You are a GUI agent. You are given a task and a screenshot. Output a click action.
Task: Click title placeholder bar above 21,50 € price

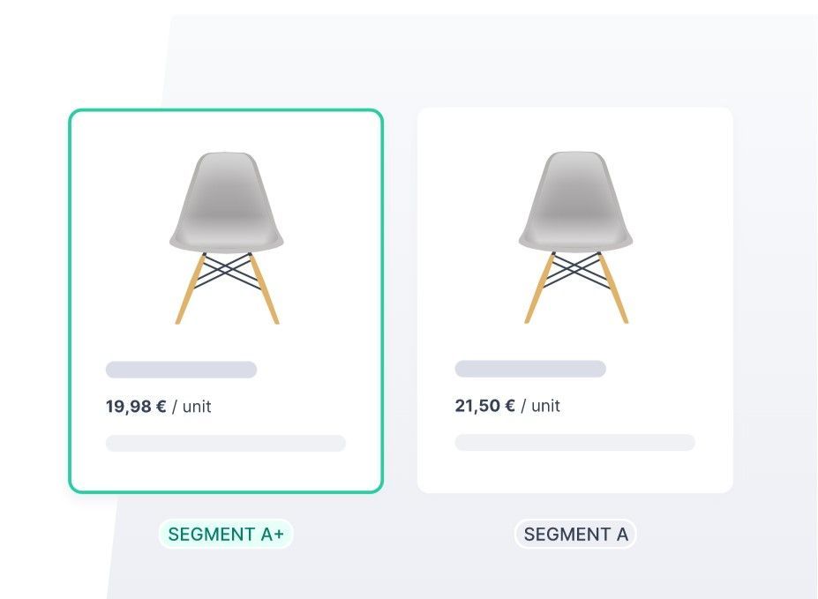coord(530,369)
